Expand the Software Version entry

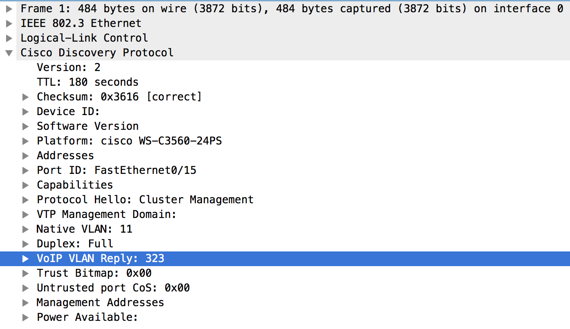tap(25, 126)
